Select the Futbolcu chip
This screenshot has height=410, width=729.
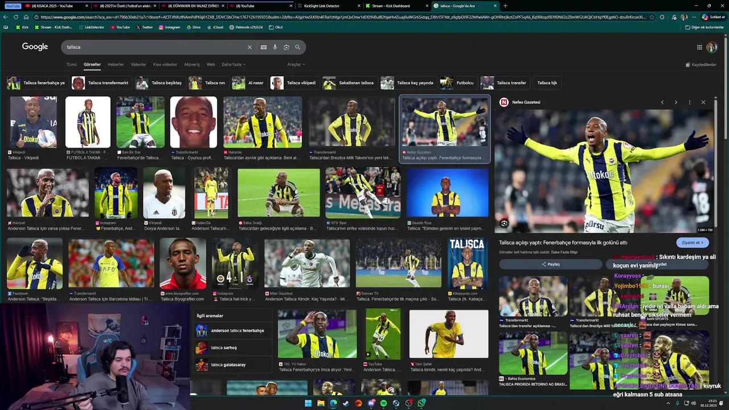coord(458,83)
